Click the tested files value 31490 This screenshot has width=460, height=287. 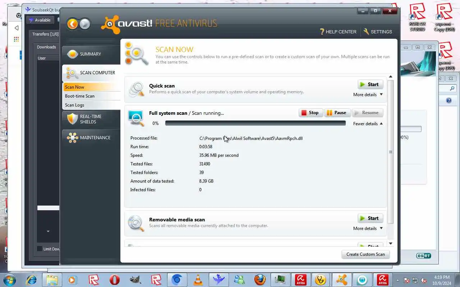coord(204,164)
